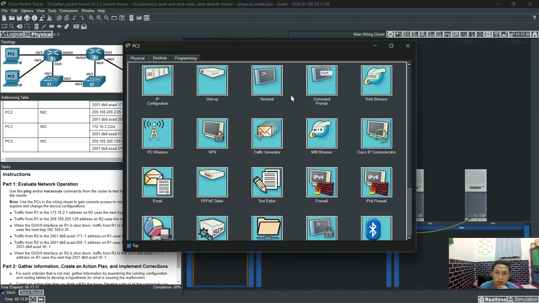This screenshot has width=539, height=303.
Task: Select the Desktop tab in PC2
Action: [160, 58]
